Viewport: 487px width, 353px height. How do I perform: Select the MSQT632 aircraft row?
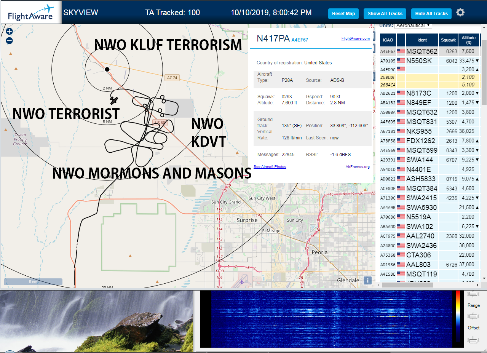point(430,112)
